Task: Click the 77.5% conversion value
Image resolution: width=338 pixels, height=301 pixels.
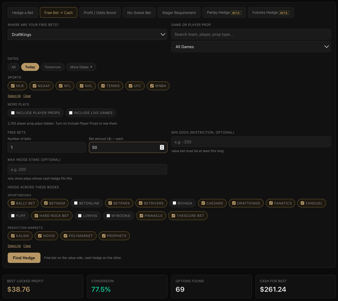Action: pos(101,289)
